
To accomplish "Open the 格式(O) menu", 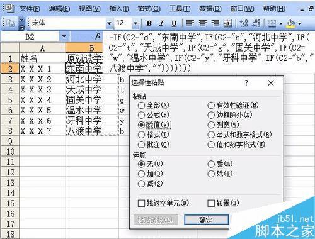I will pos(149,9).
